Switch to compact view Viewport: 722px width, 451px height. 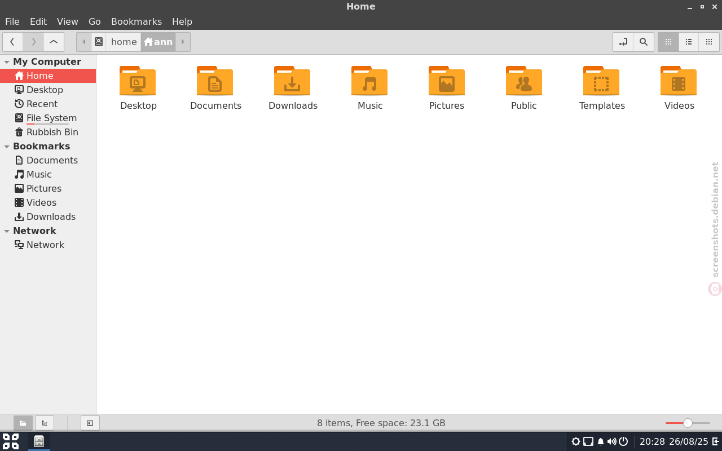click(x=709, y=42)
